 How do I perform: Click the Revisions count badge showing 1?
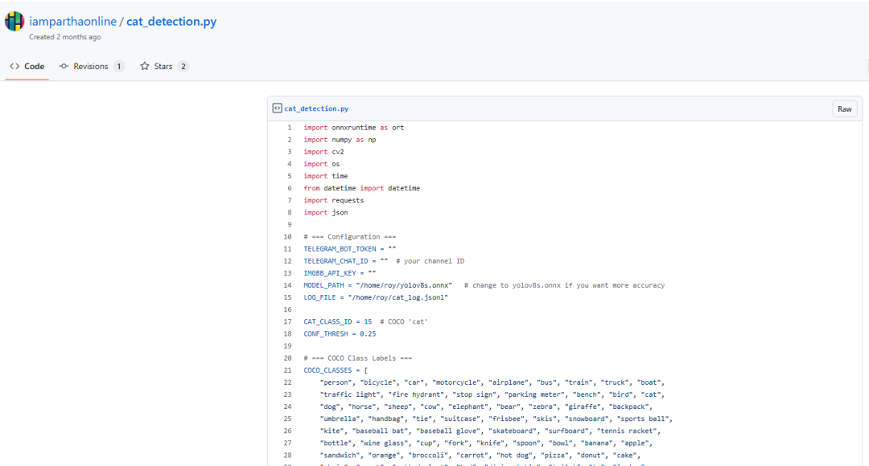point(119,67)
